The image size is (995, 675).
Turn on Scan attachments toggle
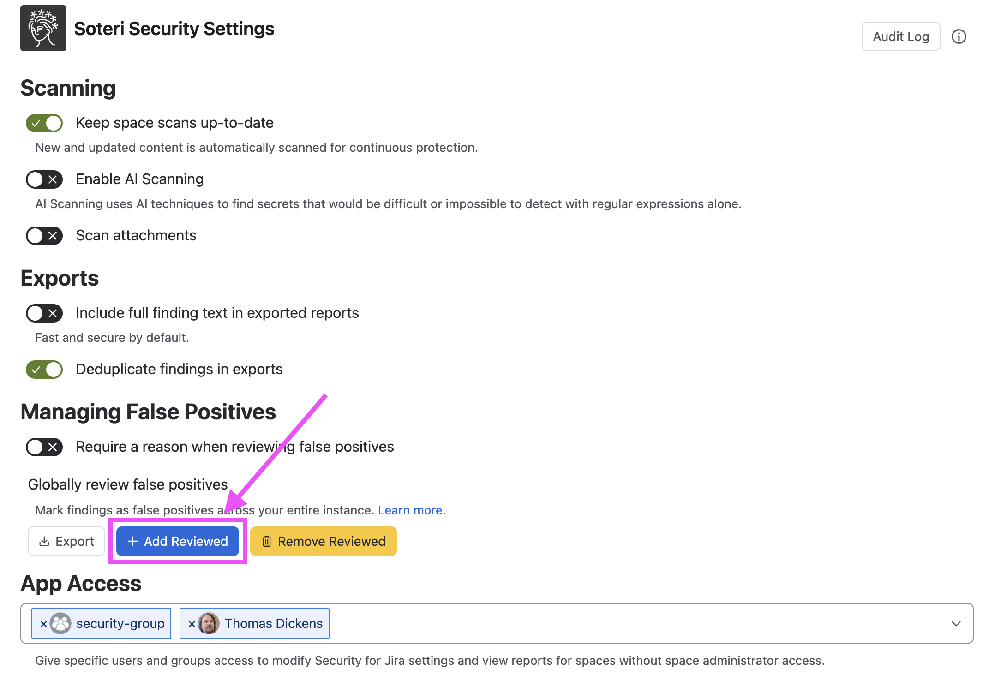(44, 236)
